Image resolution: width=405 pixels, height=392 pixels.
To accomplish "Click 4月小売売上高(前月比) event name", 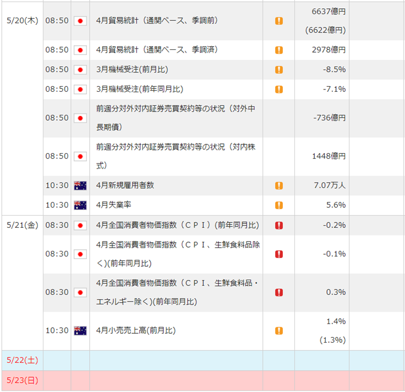I will [136, 331].
